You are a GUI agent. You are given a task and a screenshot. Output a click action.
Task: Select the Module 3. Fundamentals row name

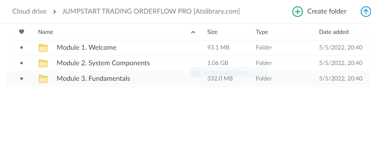pos(93,79)
